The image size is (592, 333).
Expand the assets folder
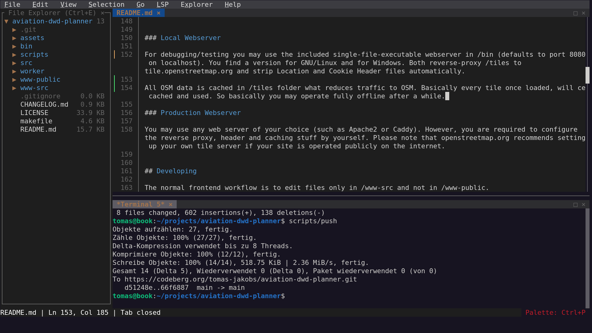click(14, 38)
